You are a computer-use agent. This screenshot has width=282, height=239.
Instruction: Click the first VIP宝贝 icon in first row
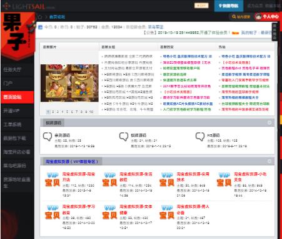click(x=53, y=179)
